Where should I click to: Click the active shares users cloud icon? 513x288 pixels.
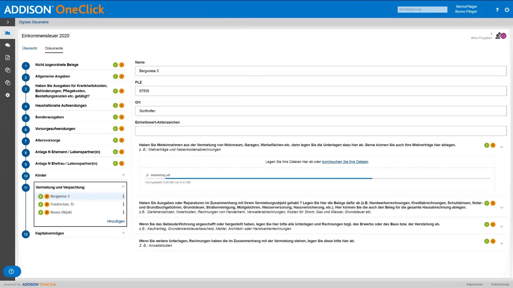(x=501, y=36)
